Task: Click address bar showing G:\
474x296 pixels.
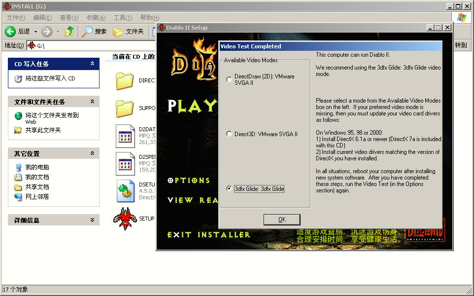Action: tap(91, 45)
